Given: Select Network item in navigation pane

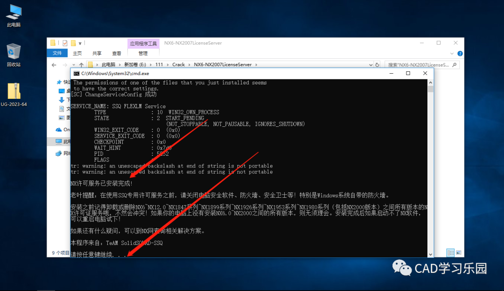Looking at the screenshot, I should 63,153.
